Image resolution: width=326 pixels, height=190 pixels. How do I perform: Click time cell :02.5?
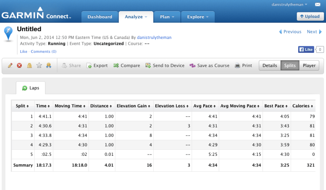coord(47,155)
